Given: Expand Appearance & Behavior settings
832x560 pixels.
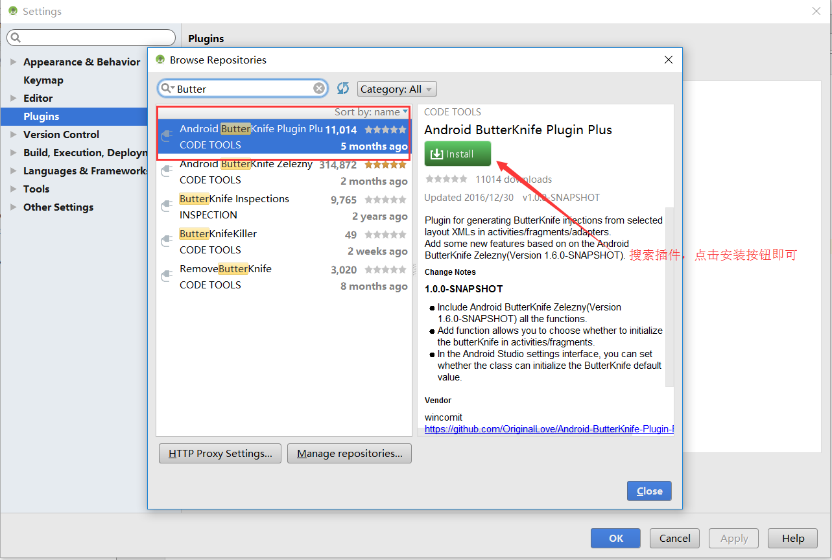Looking at the screenshot, I should [x=14, y=62].
